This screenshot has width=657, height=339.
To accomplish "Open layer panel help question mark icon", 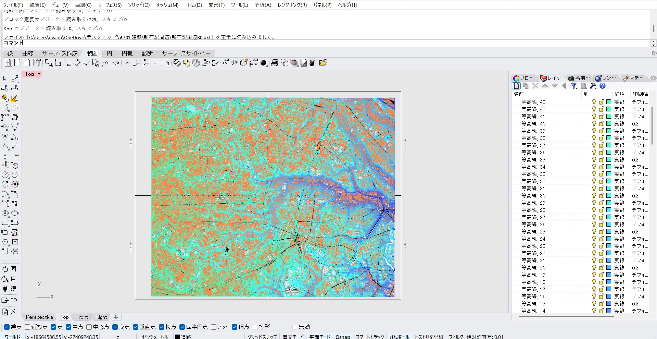I will click(x=603, y=86).
